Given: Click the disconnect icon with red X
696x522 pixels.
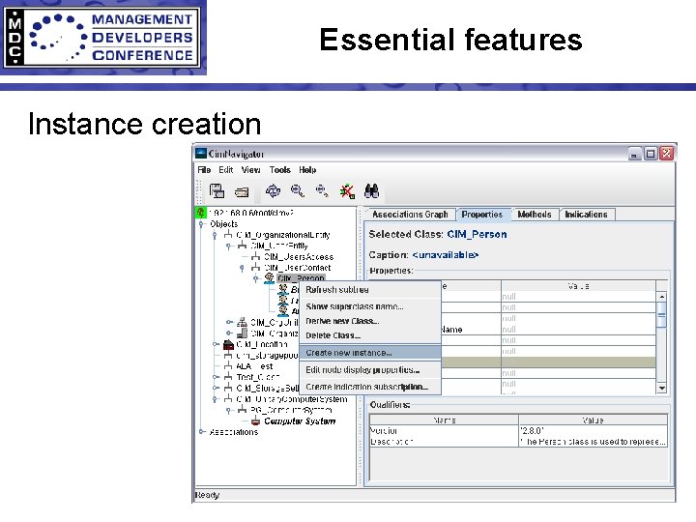Looking at the screenshot, I should (x=347, y=191).
